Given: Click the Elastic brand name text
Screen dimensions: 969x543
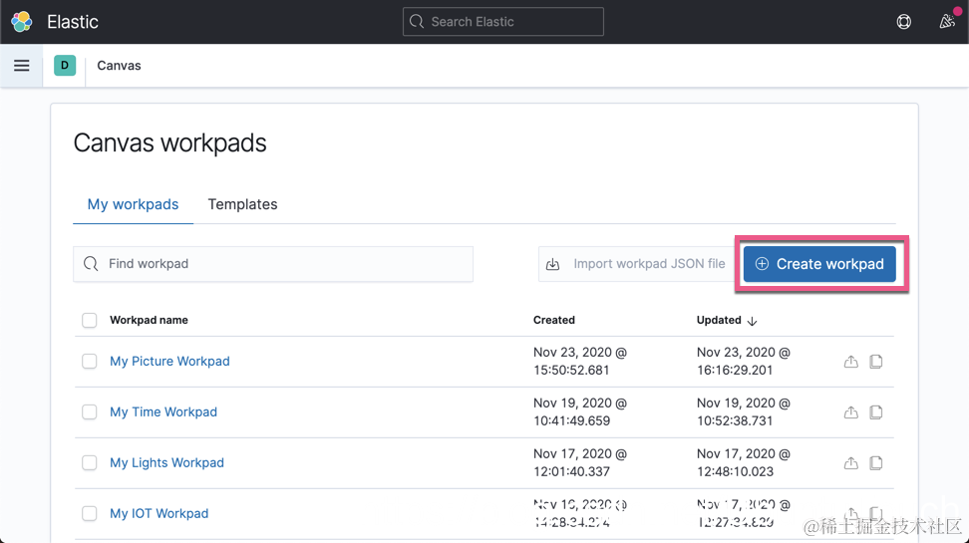Looking at the screenshot, I should [73, 22].
